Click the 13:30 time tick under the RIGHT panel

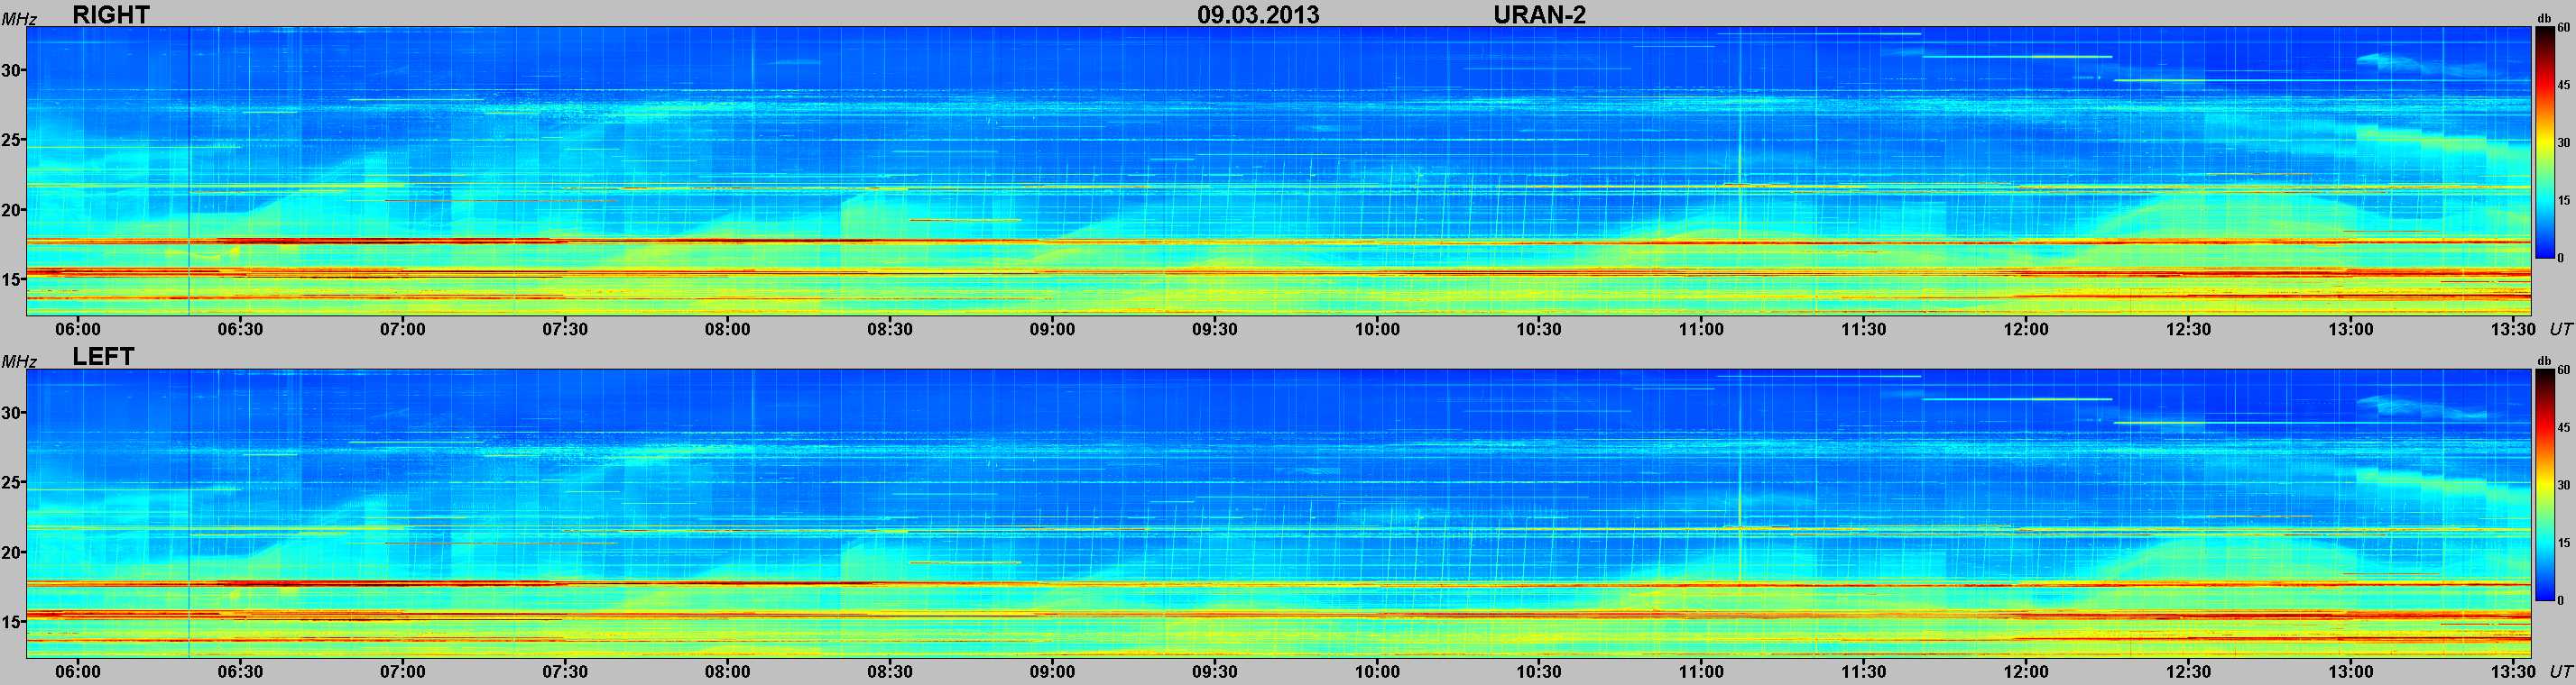coord(2513,328)
